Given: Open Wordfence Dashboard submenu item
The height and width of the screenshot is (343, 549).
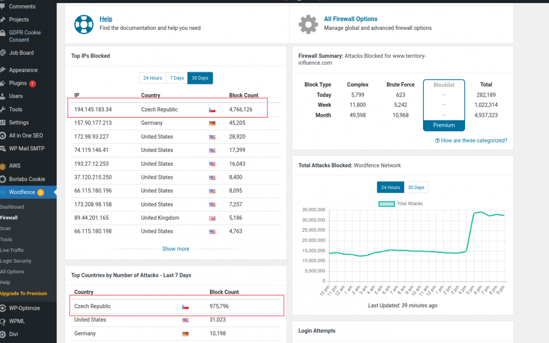Looking at the screenshot, I should [x=12, y=207].
